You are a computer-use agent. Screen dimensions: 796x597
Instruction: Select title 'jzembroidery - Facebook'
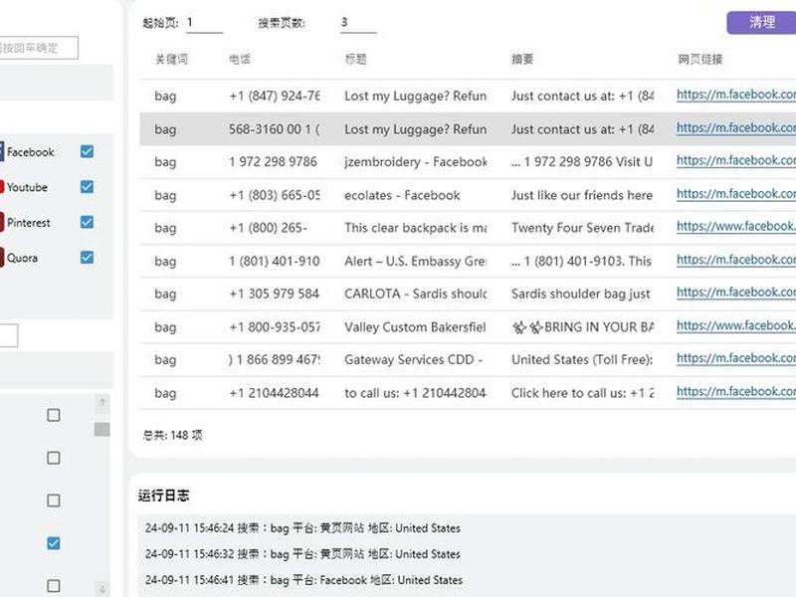(416, 162)
